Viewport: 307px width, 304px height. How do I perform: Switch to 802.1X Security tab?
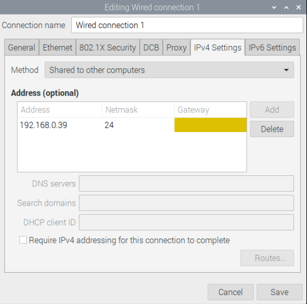(x=108, y=48)
